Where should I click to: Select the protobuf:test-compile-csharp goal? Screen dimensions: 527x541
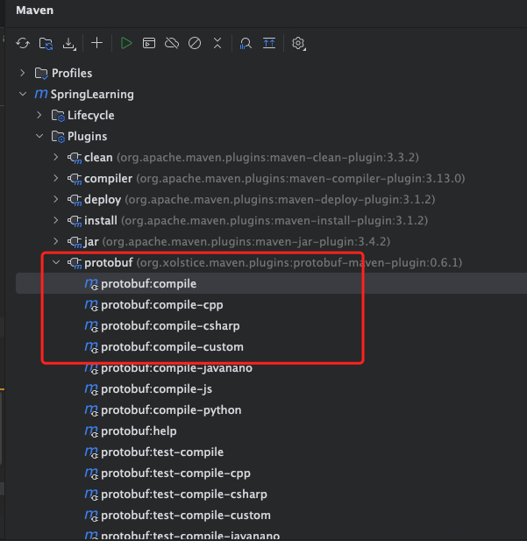184,495
